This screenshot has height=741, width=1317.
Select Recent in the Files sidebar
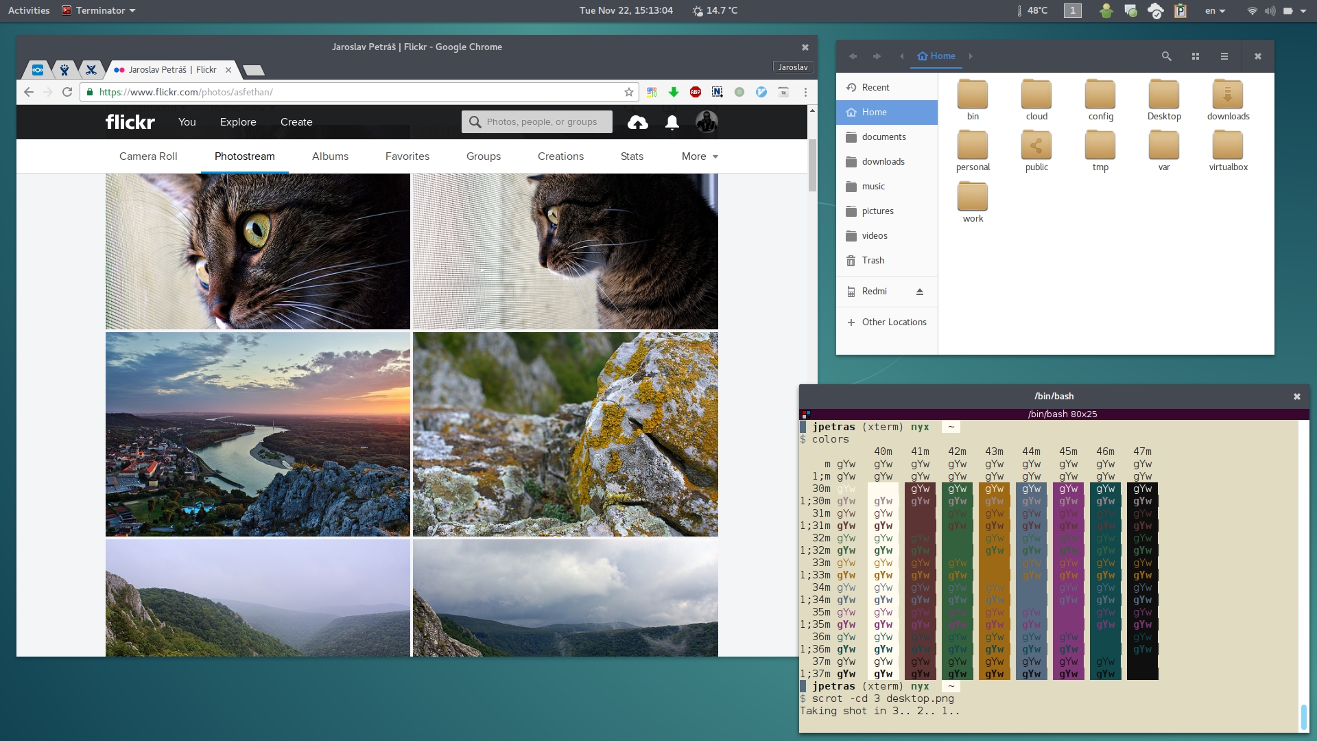887,87
